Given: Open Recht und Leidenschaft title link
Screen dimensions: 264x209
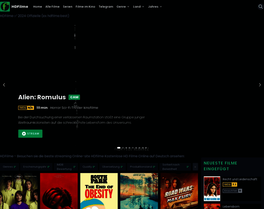Looking at the screenshot, I should coord(240,179).
